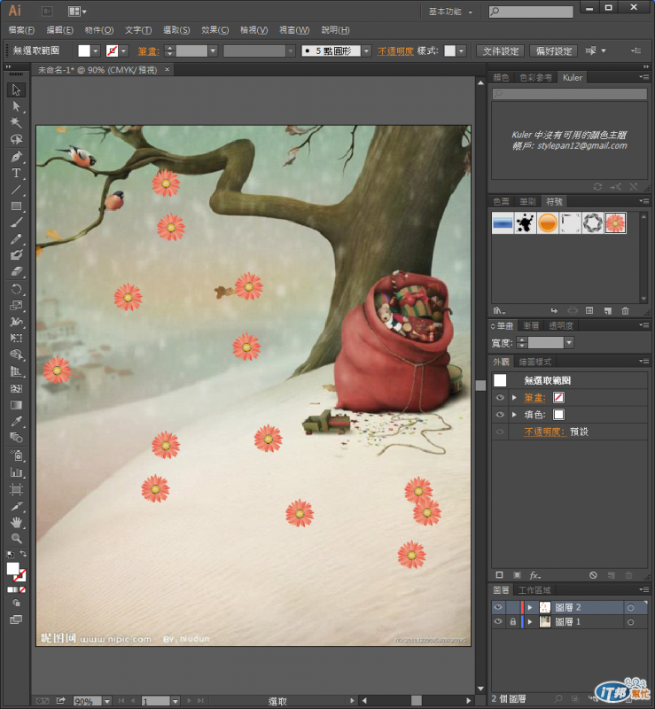Viewport: 655px width, 709px height.
Task: Open the 基本功能 workspace switcher
Action: (450, 12)
